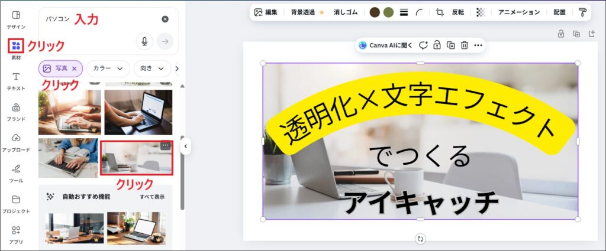This screenshot has width=606, height=251.
Task: Open the border style lines icon
Action: coord(404,12)
